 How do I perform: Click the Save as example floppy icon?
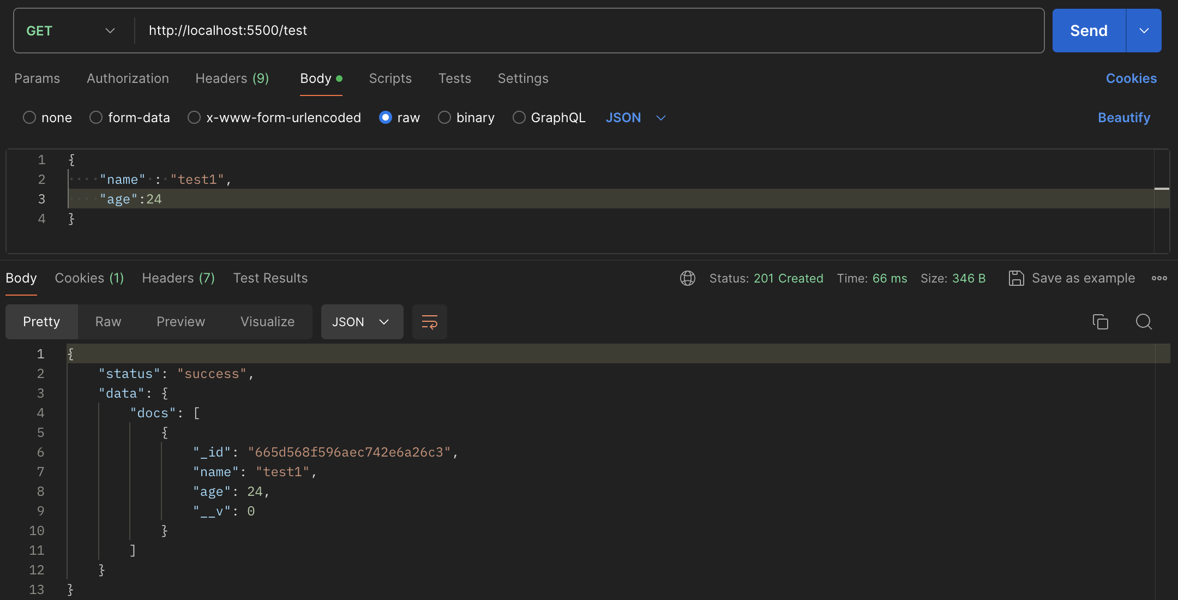pyautogui.click(x=1016, y=278)
